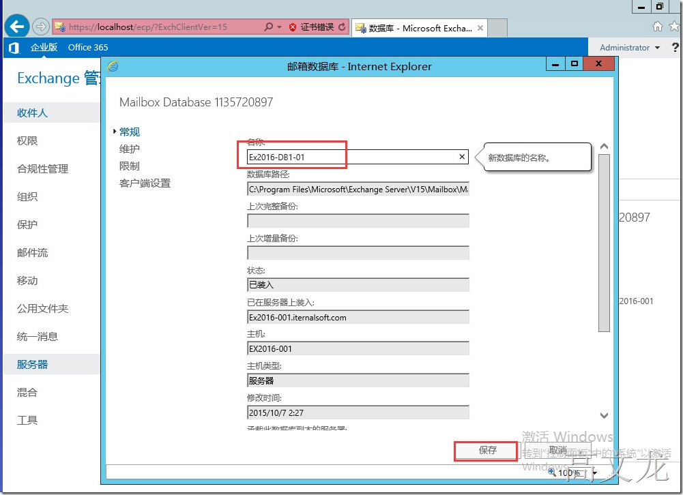Click the 数据库路径 path field

tap(358, 189)
